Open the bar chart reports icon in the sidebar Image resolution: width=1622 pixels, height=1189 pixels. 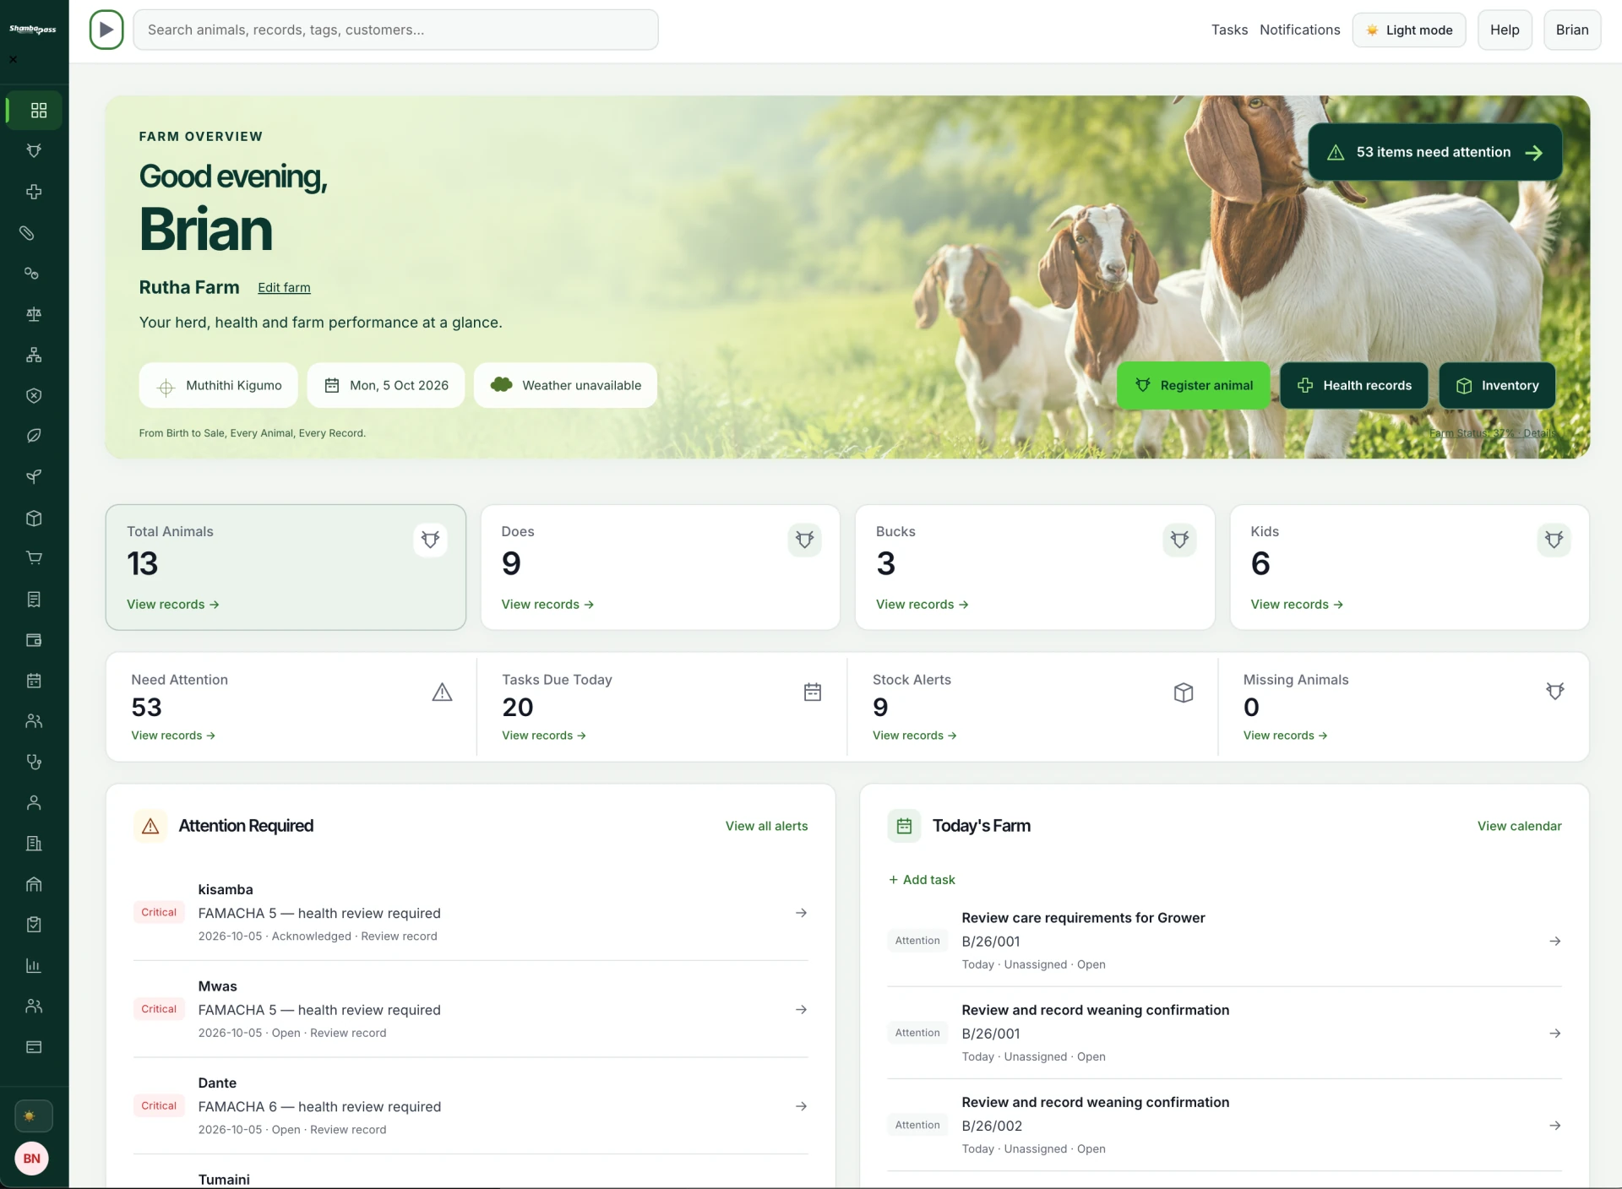coord(34,965)
